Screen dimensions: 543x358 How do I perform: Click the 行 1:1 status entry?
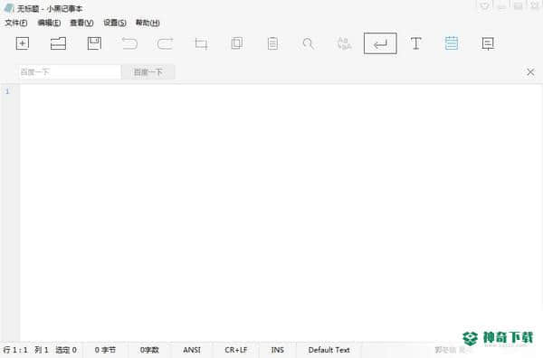point(15,350)
